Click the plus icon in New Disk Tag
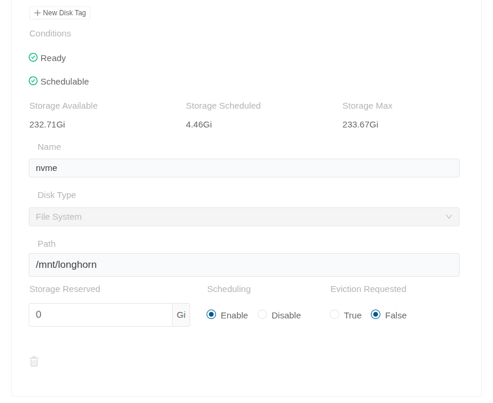493x403 pixels. [38, 13]
